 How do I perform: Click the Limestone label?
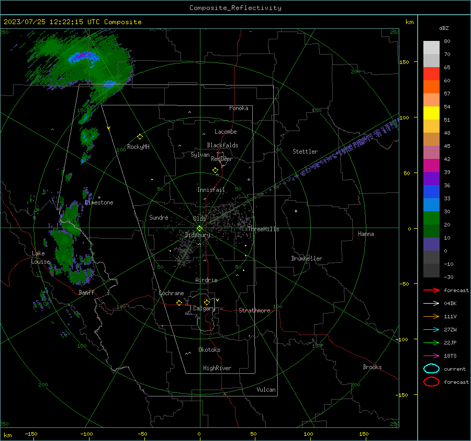[x=99, y=202]
